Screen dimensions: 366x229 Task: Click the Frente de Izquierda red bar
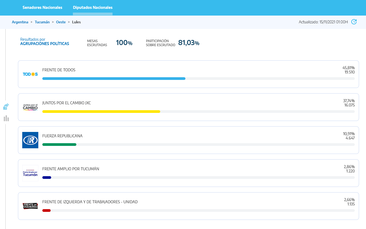click(x=46, y=210)
